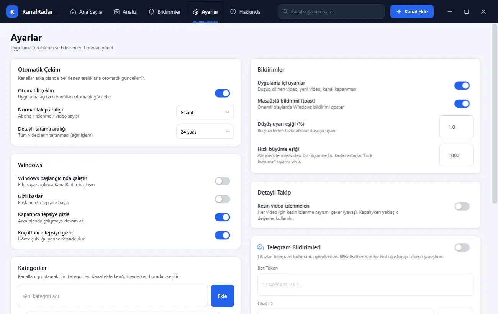Viewport: 498px width, 314px height.
Task: Enable Windows başlangıcında çalıştır
Action: click(x=222, y=181)
